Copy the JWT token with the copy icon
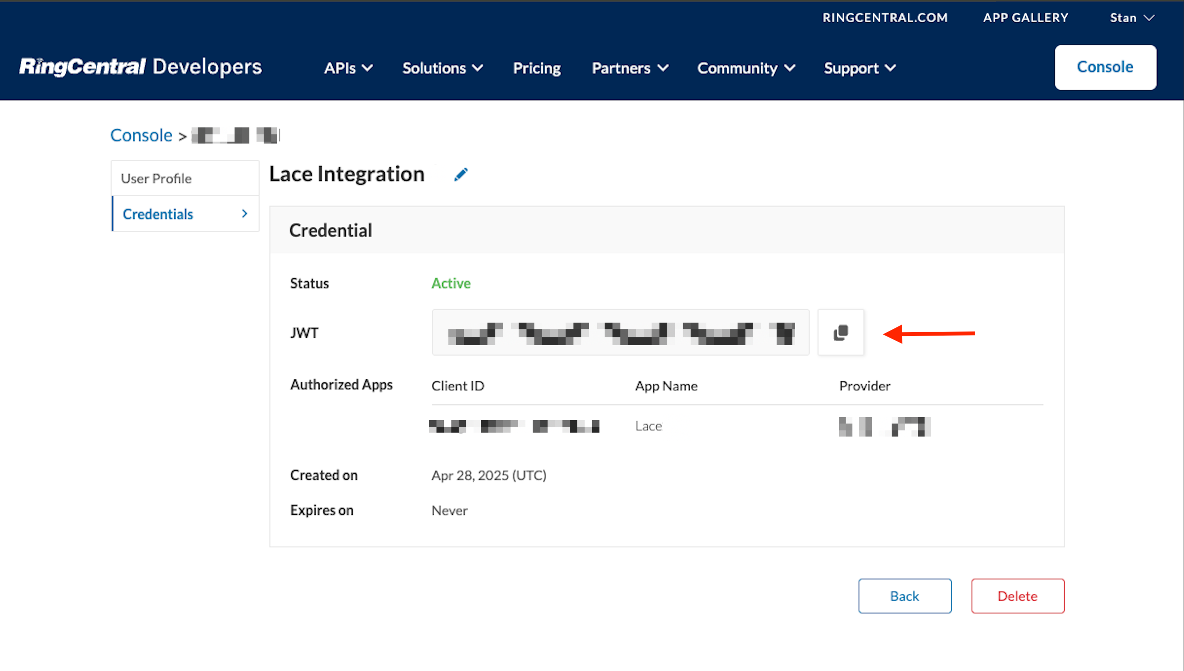The width and height of the screenshot is (1184, 671). click(x=841, y=332)
